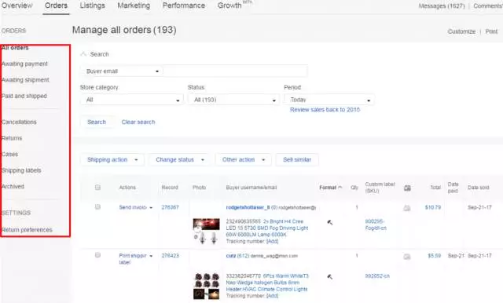
Task: Open the Period Today dropdown
Action: [x=329, y=100]
